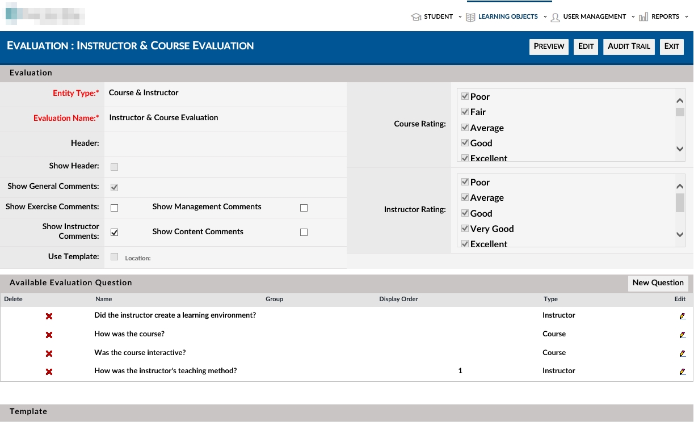Click the Audit Trail button
This screenshot has height=422, width=694.
(x=629, y=47)
